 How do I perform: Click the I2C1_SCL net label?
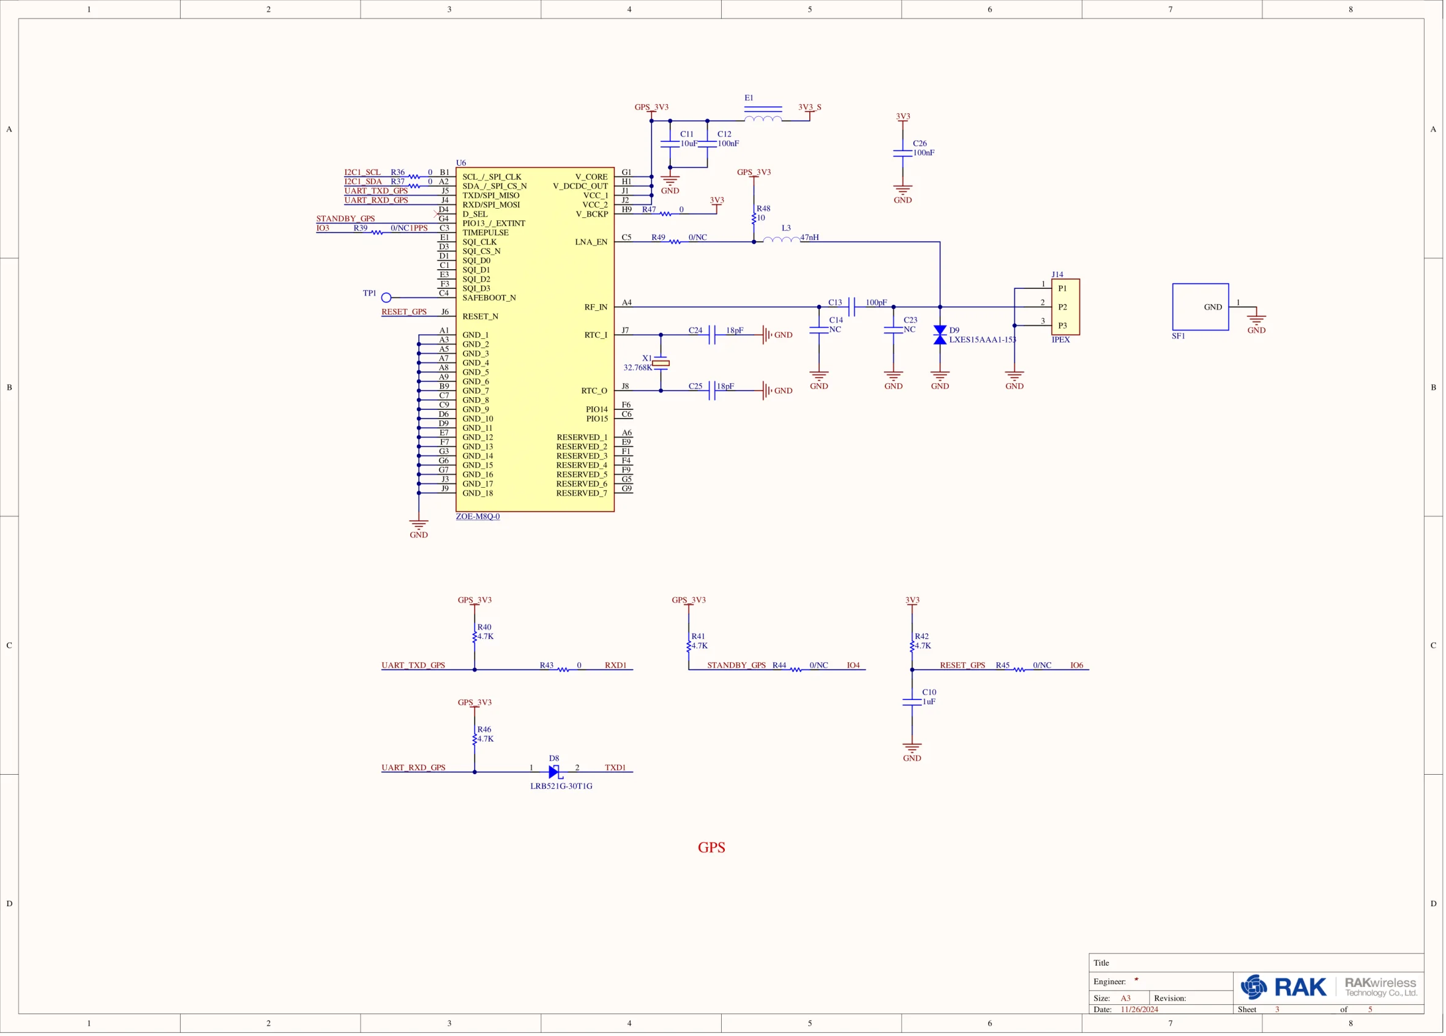tap(362, 172)
